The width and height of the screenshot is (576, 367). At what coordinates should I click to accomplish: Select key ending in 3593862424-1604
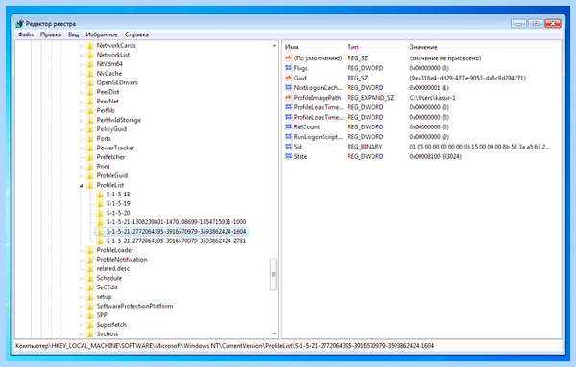[176, 231]
